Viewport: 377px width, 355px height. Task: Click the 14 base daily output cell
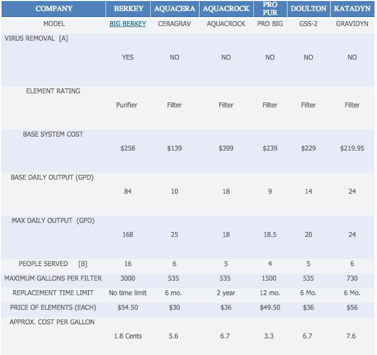[309, 191]
